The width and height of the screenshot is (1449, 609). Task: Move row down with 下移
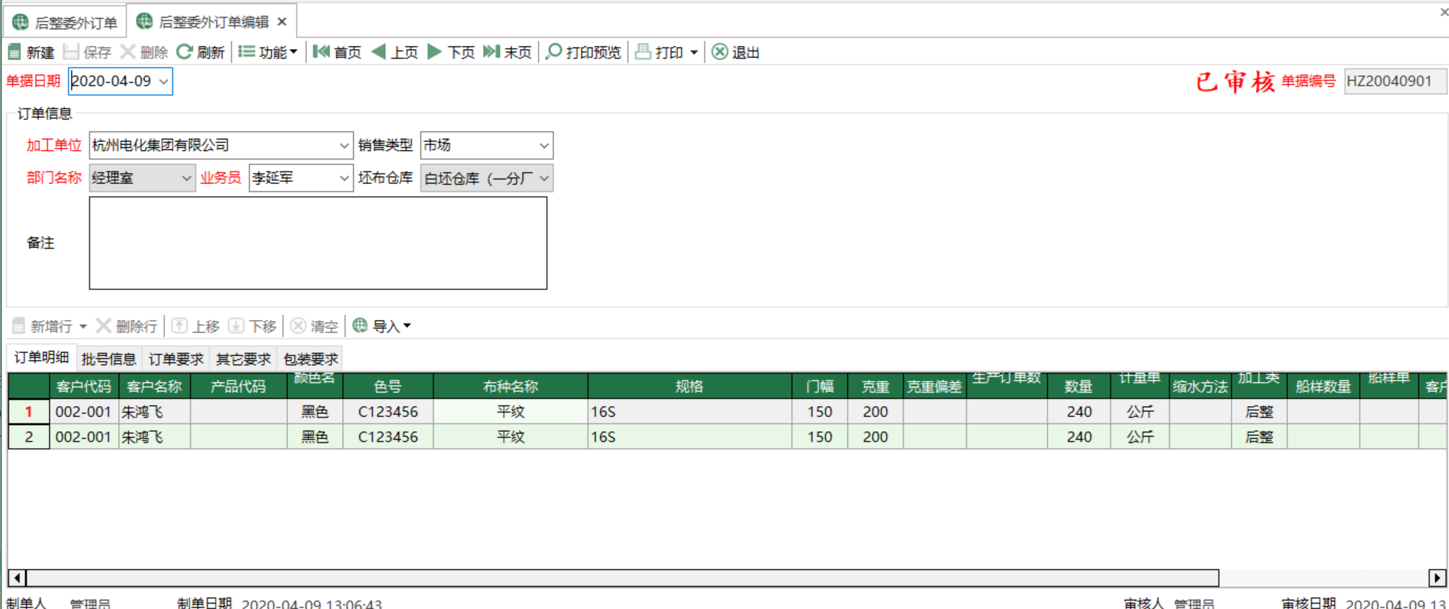tap(252, 326)
